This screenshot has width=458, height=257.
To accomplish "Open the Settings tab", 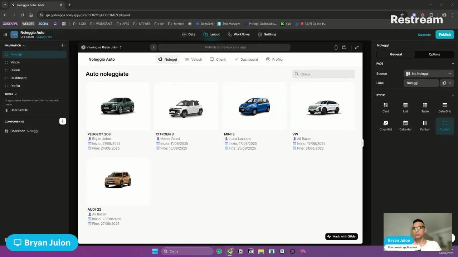I will 267,34.
